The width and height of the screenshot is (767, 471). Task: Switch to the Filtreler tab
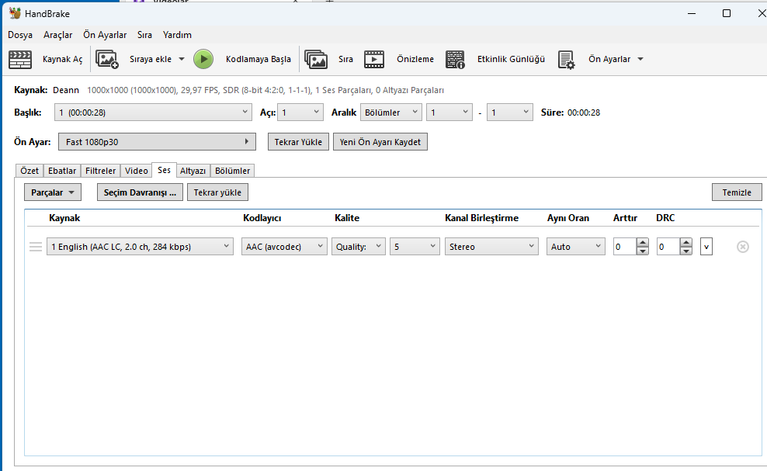[x=100, y=171]
